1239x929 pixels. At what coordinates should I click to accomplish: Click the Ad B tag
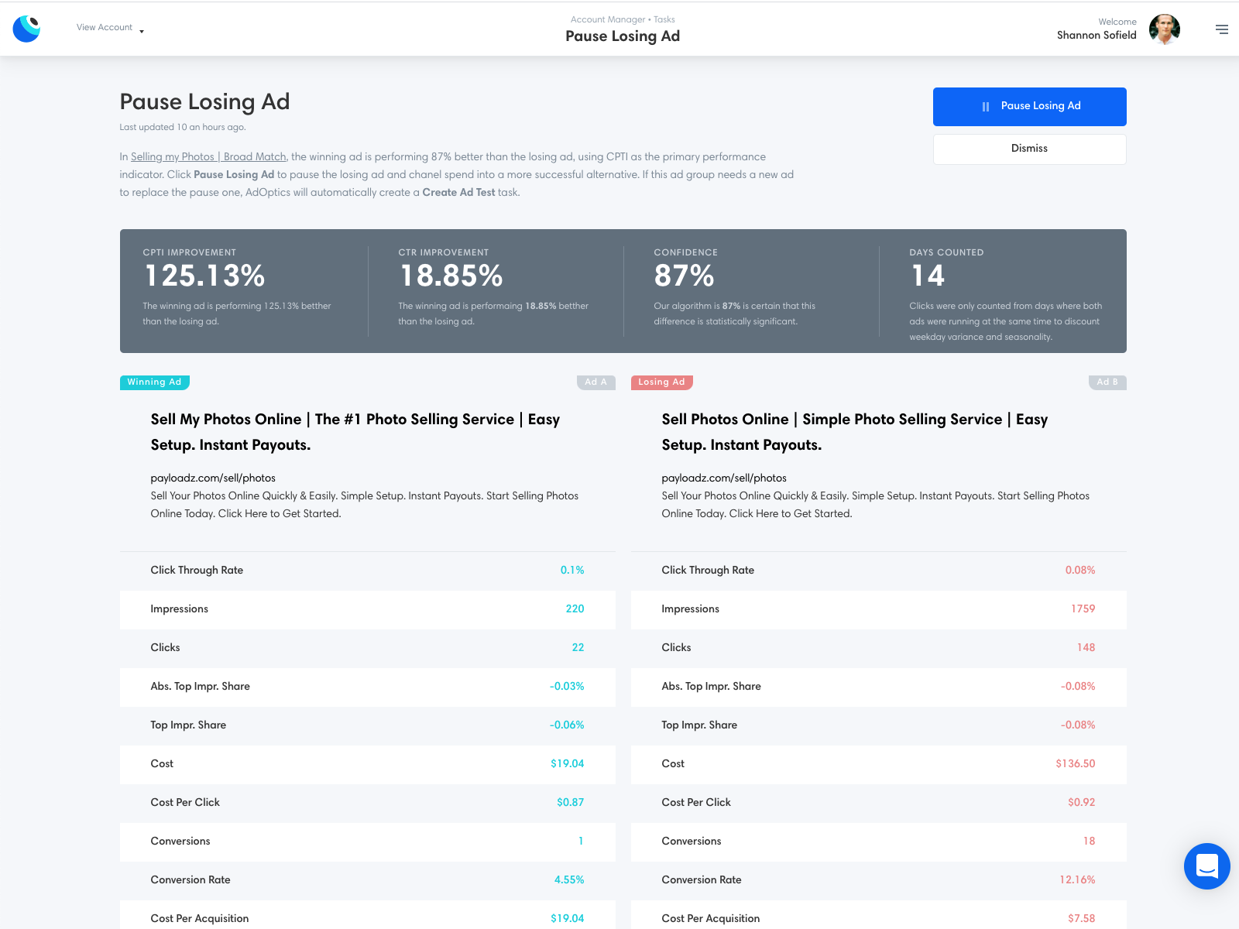click(x=1107, y=382)
